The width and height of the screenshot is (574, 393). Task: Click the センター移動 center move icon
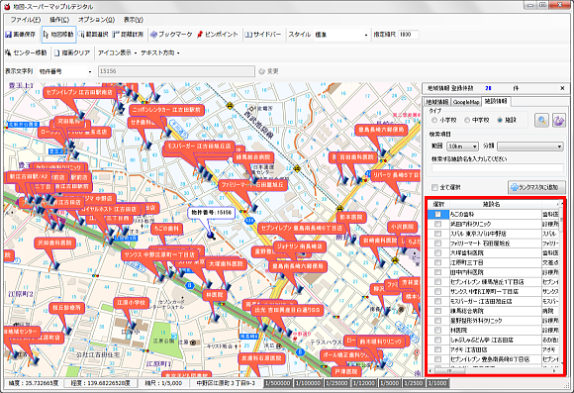click(8, 52)
